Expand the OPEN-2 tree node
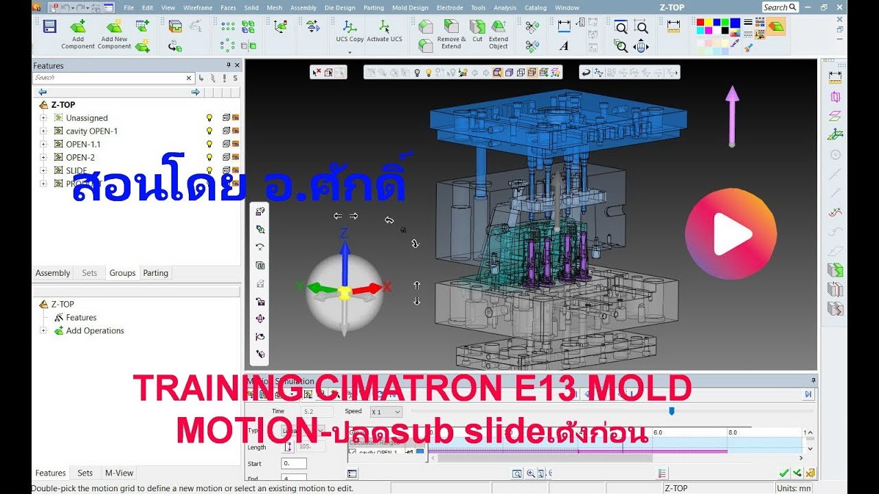Screen dimensions: 879x494 click(x=43, y=157)
